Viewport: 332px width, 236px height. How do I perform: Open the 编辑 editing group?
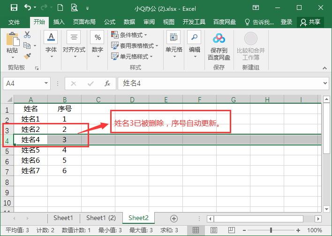point(195,45)
